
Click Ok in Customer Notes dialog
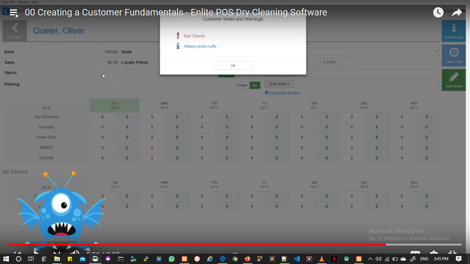(x=233, y=65)
